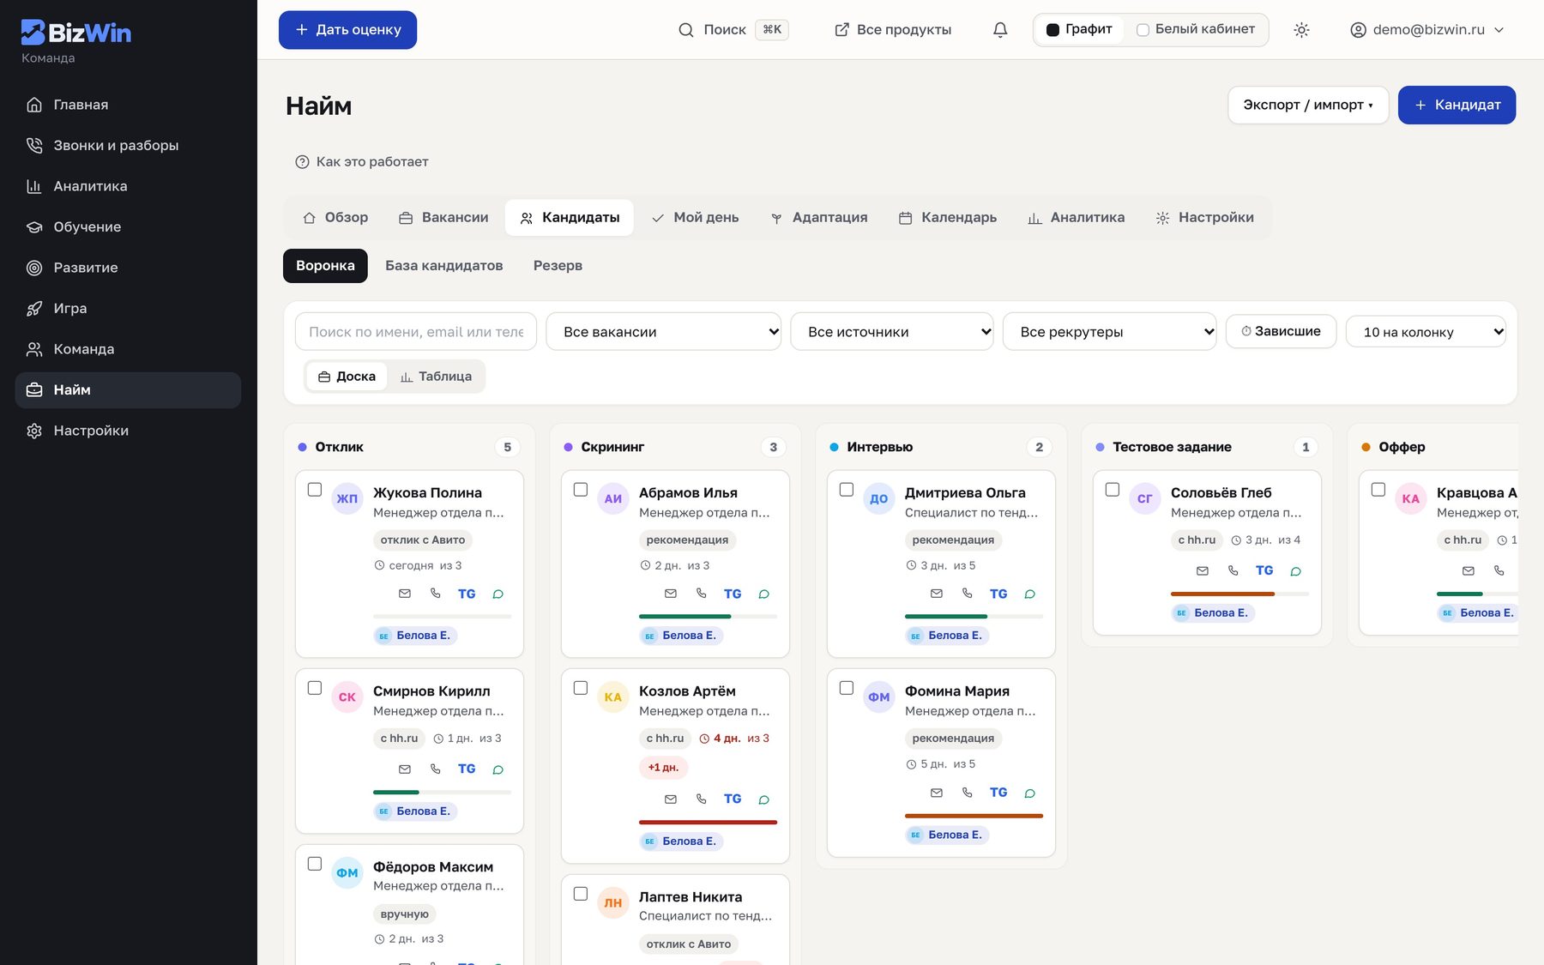Open the Как это работает link
The image size is (1544, 965).
point(362,162)
